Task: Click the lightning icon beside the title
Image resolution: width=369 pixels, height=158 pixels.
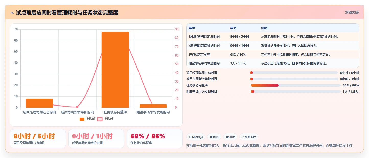Action: 12,13
